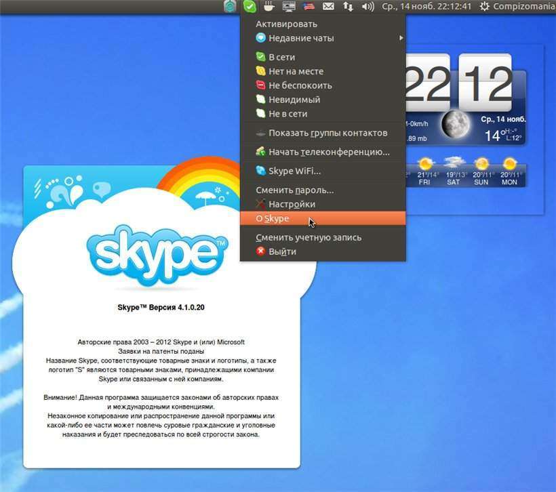Set Skype status to Не беспокоить

tap(323, 85)
